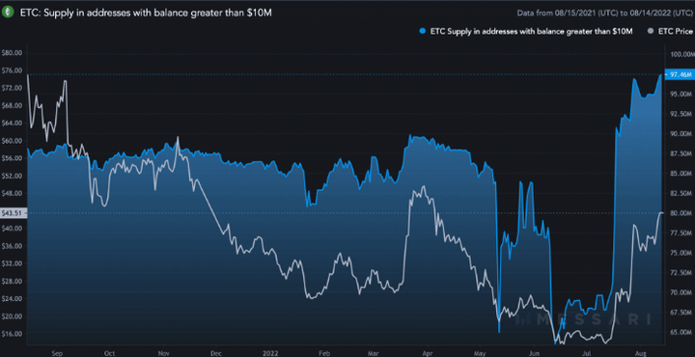
Task: Click the $16.00 left axis label
Action: pyautogui.click(x=13, y=333)
